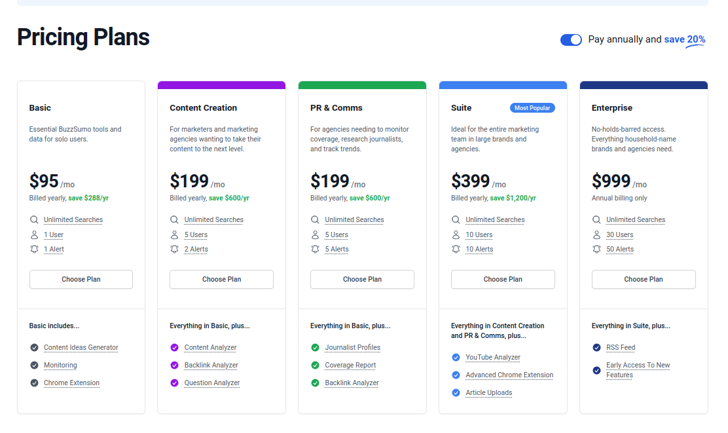
Task: Click search icon in Suite plan
Action: (456, 219)
